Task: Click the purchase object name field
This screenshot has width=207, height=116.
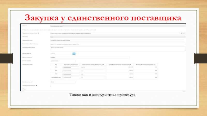Action: pyautogui.click(x=117, y=44)
